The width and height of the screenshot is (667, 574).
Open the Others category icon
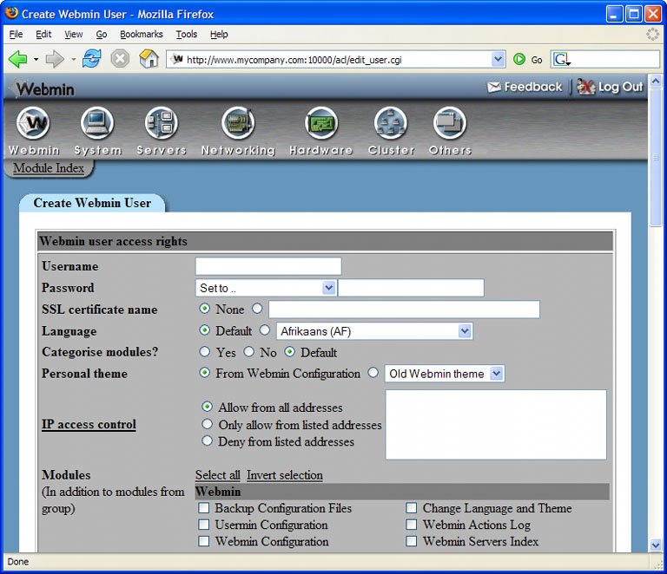point(450,126)
